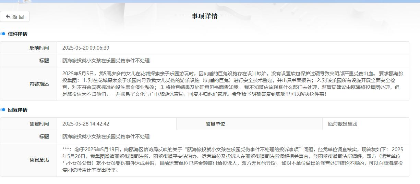Viewport: 420px width, 184px height.
Task: Click the 答复单位 field label
Action: 215,124
